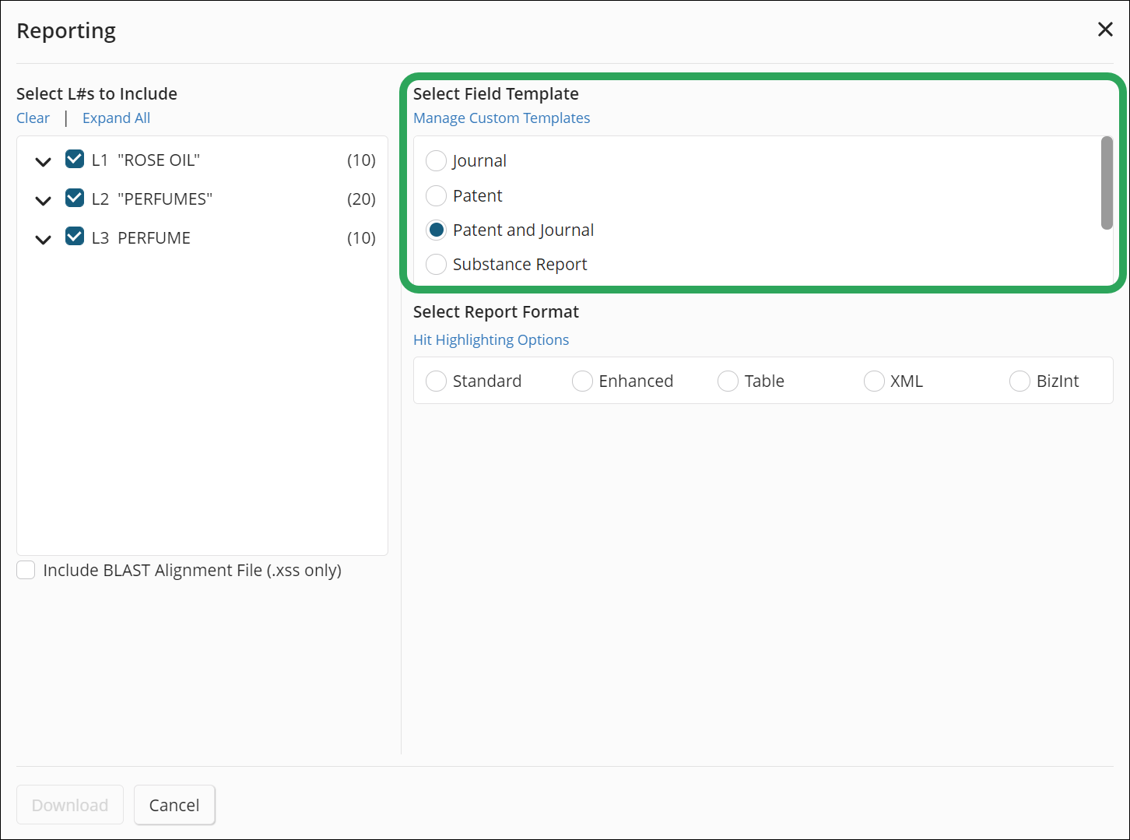Enable Include BLAST Alignment File checkbox
1130x840 pixels.
pyautogui.click(x=26, y=570)
